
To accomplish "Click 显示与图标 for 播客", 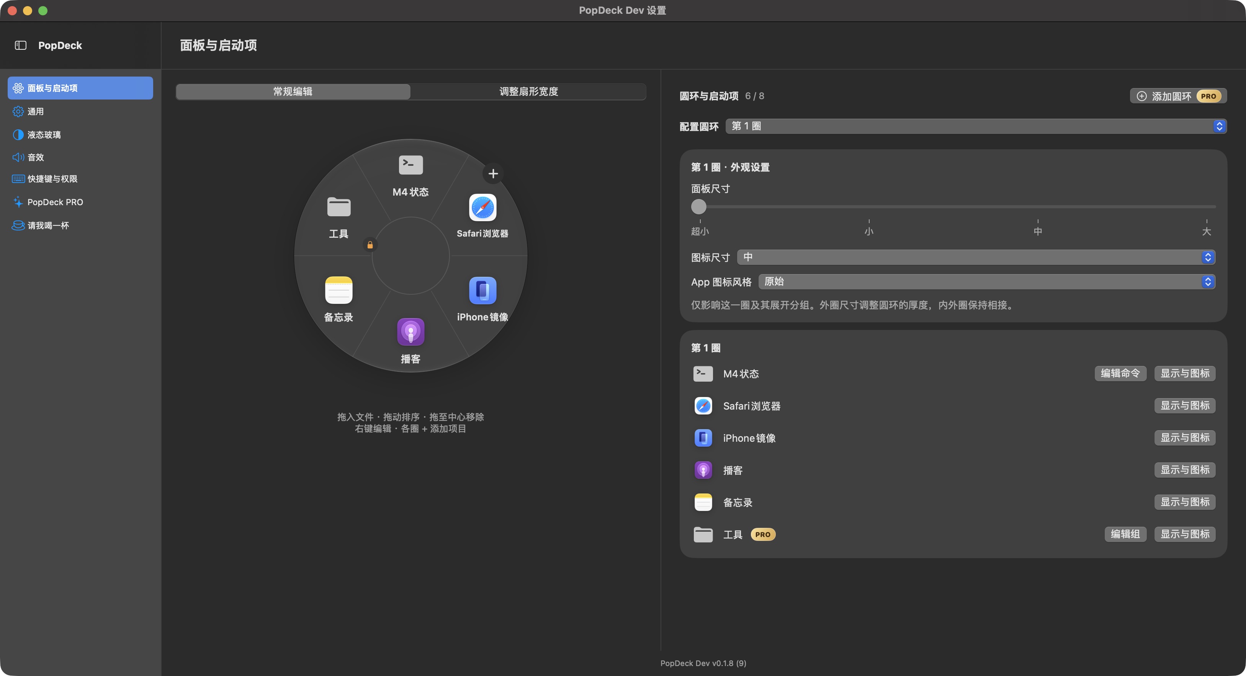I will point(1185,470).
